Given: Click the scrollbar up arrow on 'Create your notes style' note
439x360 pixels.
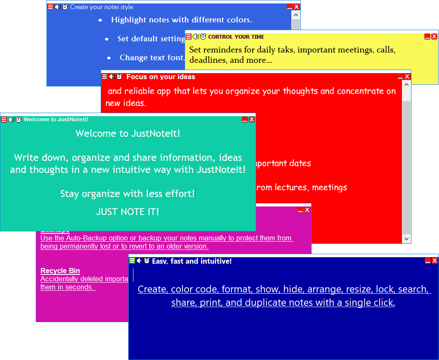Looking at the screenshot, I should coord(296,15).
